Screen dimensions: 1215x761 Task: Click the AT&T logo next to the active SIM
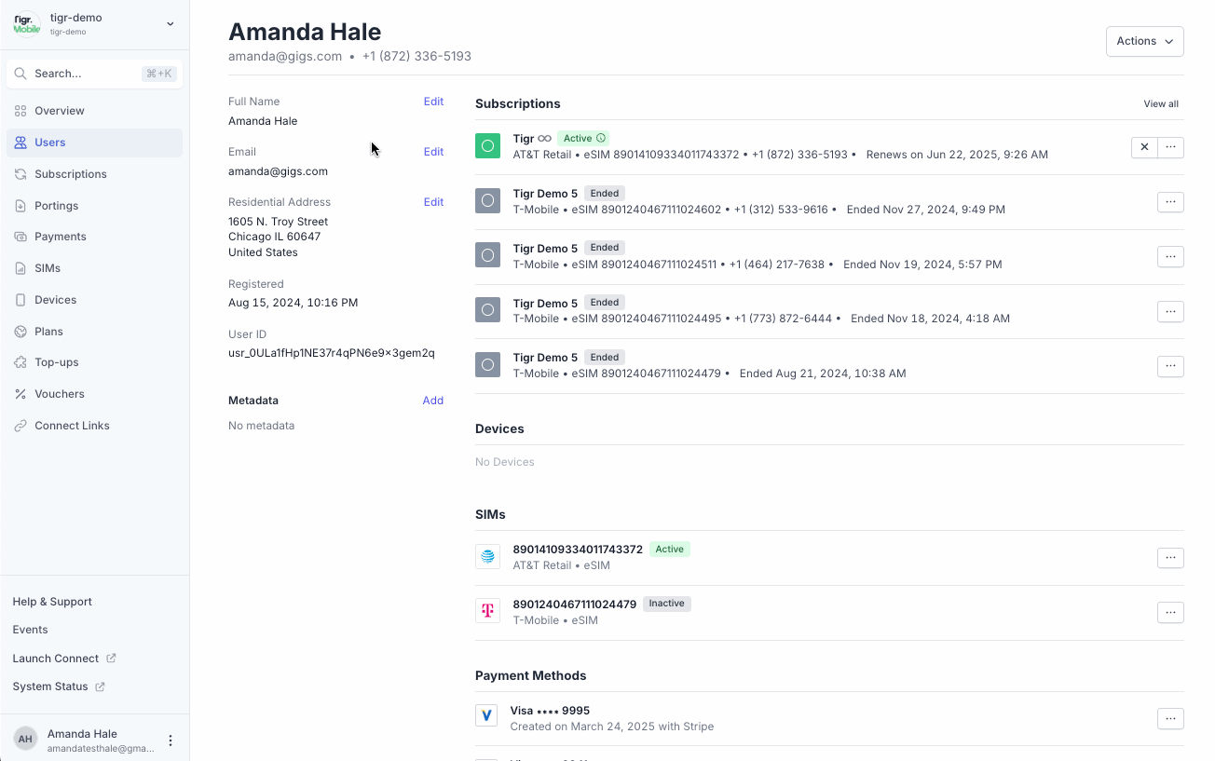(487, 556)
